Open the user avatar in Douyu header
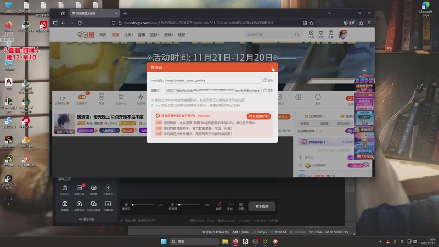 342,35
